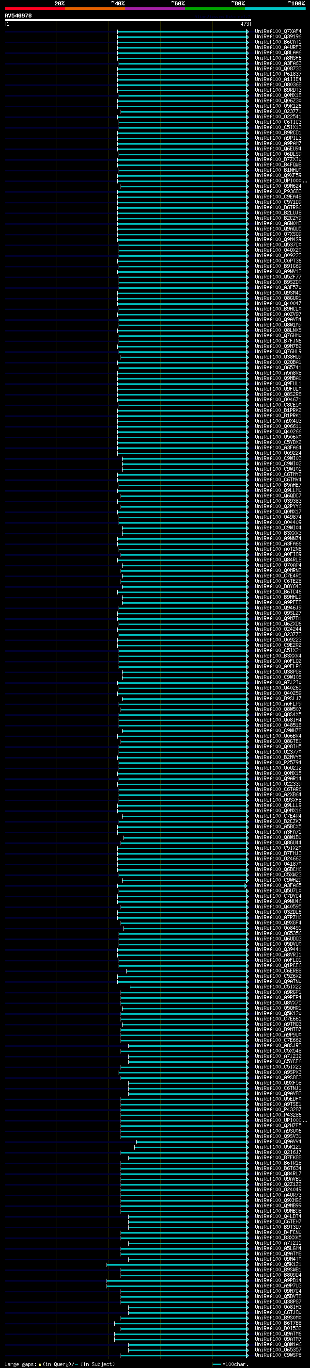Select the UniRef100_P93683 label
The image size is (310, 1368).
tap(278, 191)
